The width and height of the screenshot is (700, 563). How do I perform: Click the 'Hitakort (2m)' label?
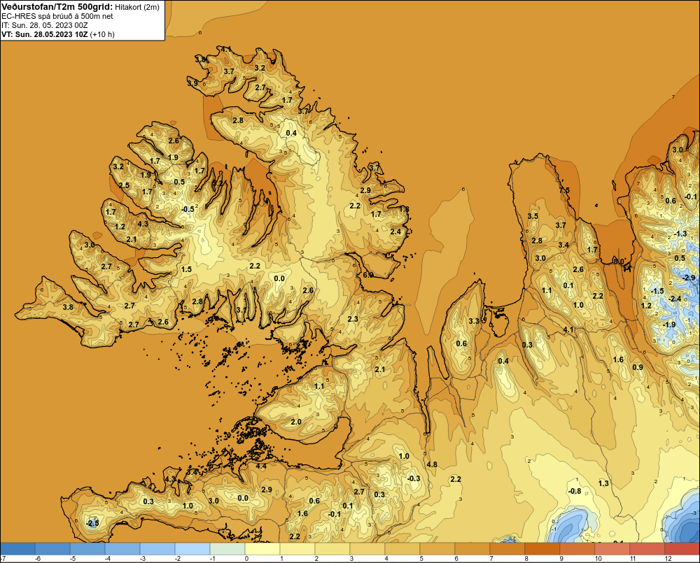(137, 7)
